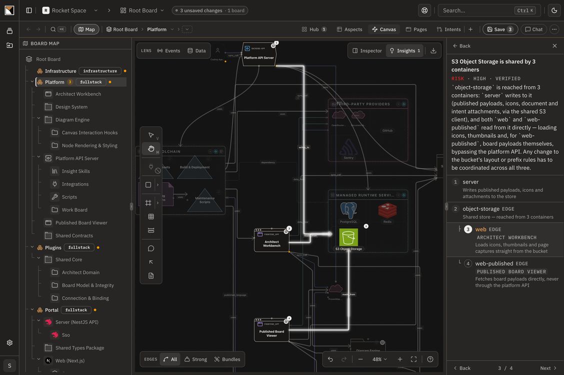The image size is (564, 375).
Task: Open settings gear in left rail
Action: click(9, 343)
